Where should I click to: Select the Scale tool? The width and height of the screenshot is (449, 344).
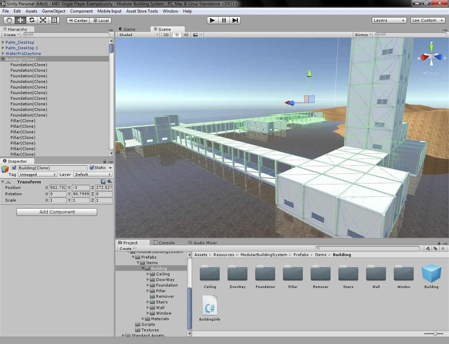[x=43, y=21]
